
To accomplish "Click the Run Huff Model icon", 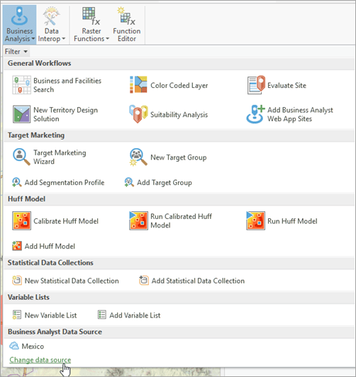I will (x=256, y=220).
